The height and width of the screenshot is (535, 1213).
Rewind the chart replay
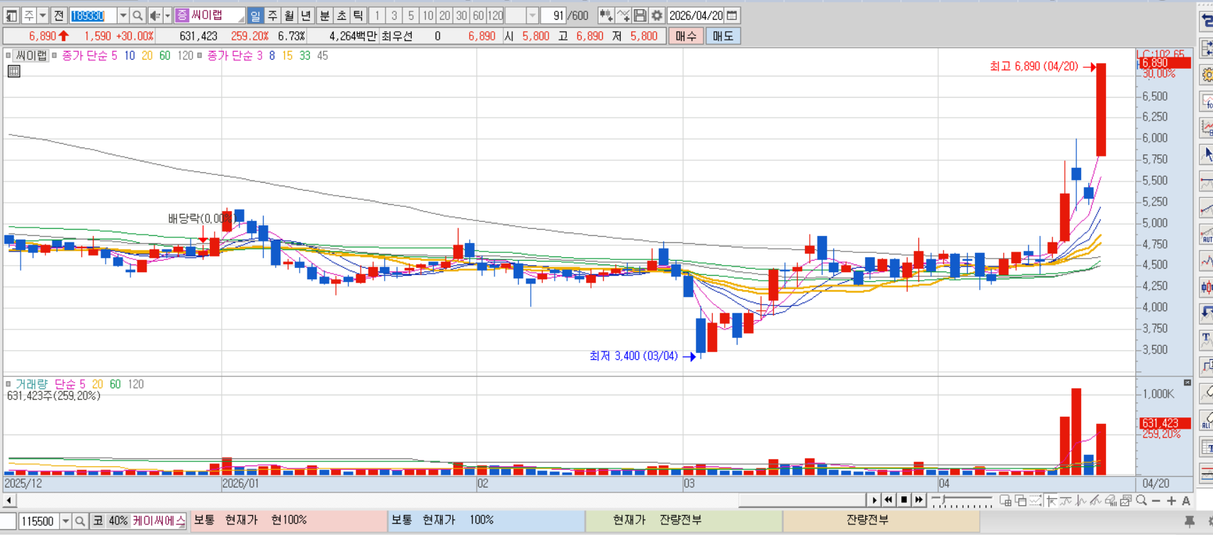888,500
